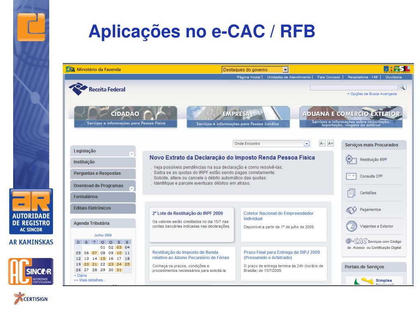Select Perguntas e Respostas menu item
Image resolution: width=420 pixels, height=315 pixels.
103,173
